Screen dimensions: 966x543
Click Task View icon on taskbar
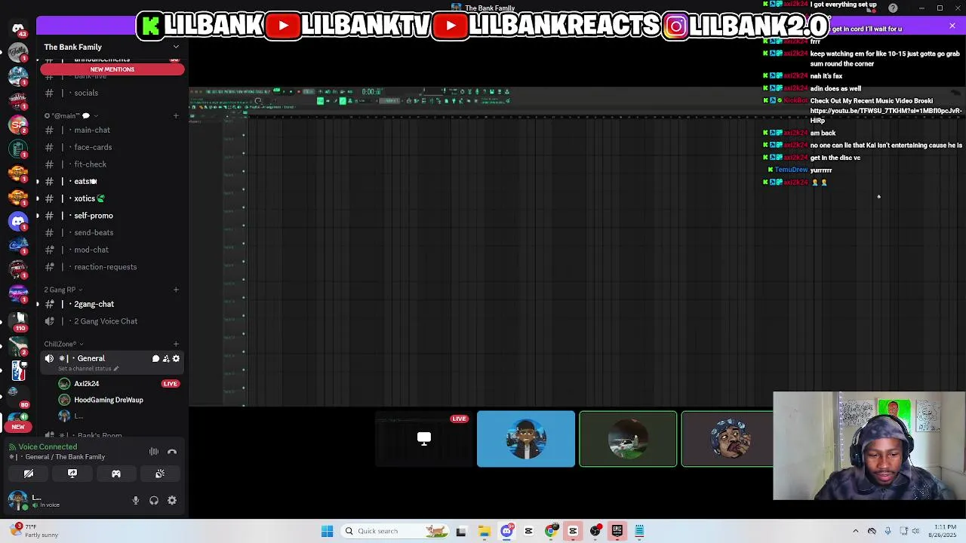click(x=461, y=531)
